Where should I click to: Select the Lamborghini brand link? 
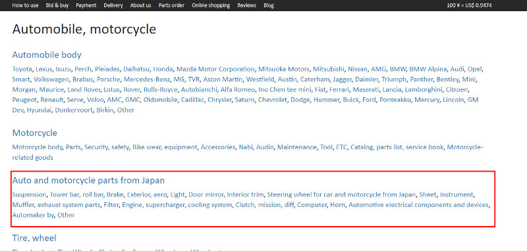[424, 90]
